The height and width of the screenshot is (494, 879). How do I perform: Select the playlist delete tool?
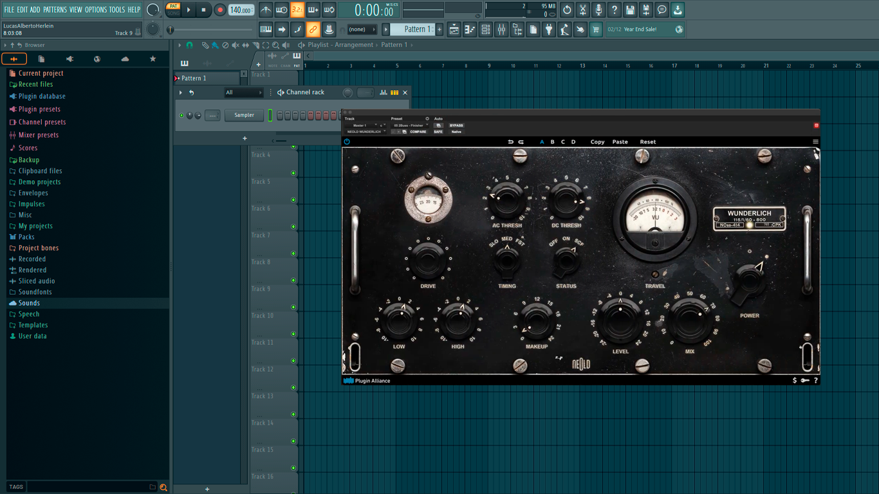point(225,45)
